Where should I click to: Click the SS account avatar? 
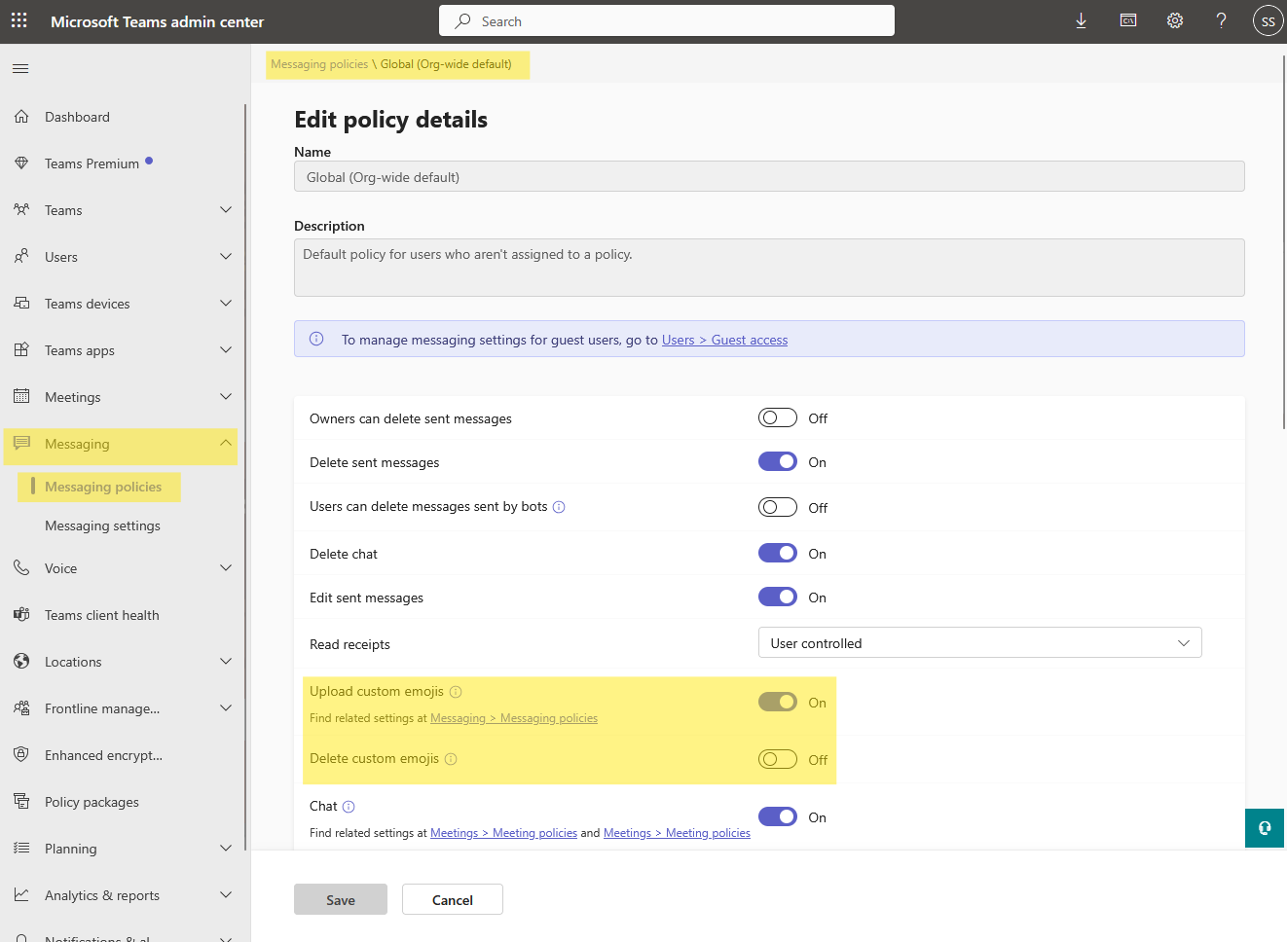pos(1268,20)
